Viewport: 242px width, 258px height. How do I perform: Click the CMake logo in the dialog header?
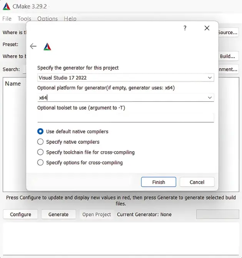[x=47, y=46]
